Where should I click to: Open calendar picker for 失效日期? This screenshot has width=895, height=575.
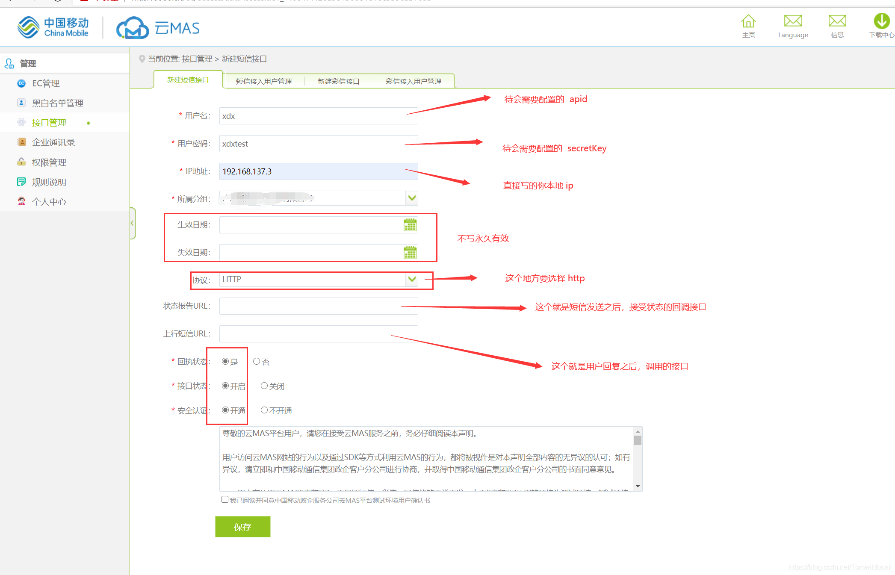click(x=410, y=253)
